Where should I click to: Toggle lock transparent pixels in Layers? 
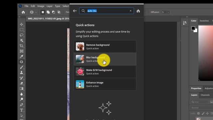(198, 113)
